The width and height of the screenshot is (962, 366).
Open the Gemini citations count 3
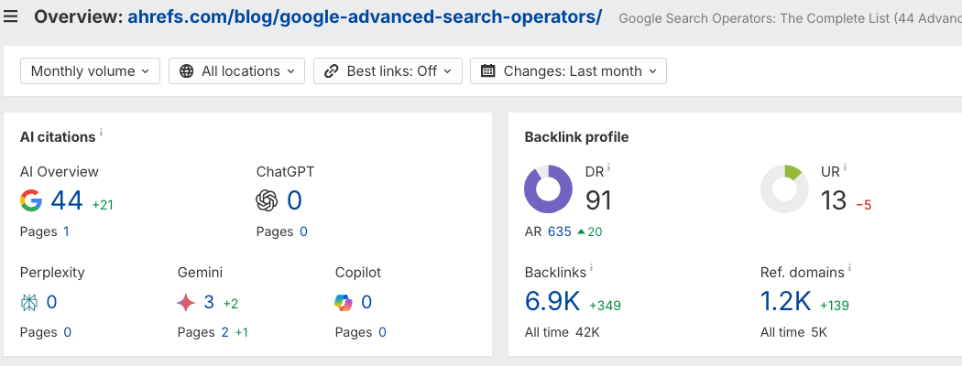tap(209, 302)
